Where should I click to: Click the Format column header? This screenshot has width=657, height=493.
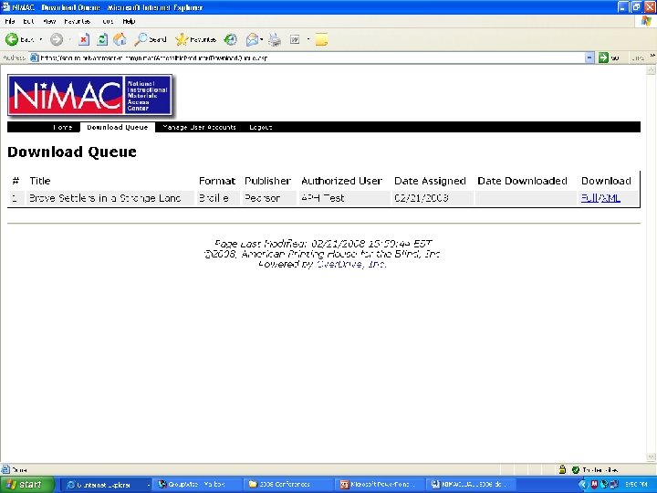coord(217,181)
